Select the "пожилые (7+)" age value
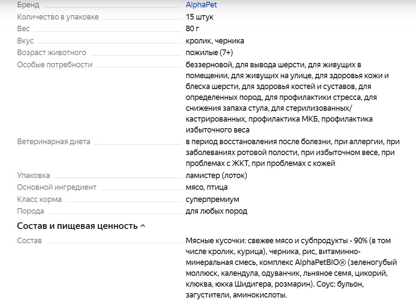Image resolution: width=416 pixels, height=301 pixels. [209, 53]
